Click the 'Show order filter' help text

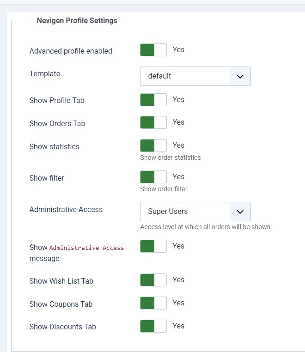click(164, 189)
